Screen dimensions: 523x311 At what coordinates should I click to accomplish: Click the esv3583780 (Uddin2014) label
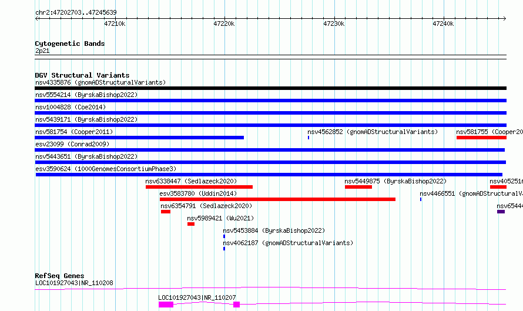tap(198, 193)
